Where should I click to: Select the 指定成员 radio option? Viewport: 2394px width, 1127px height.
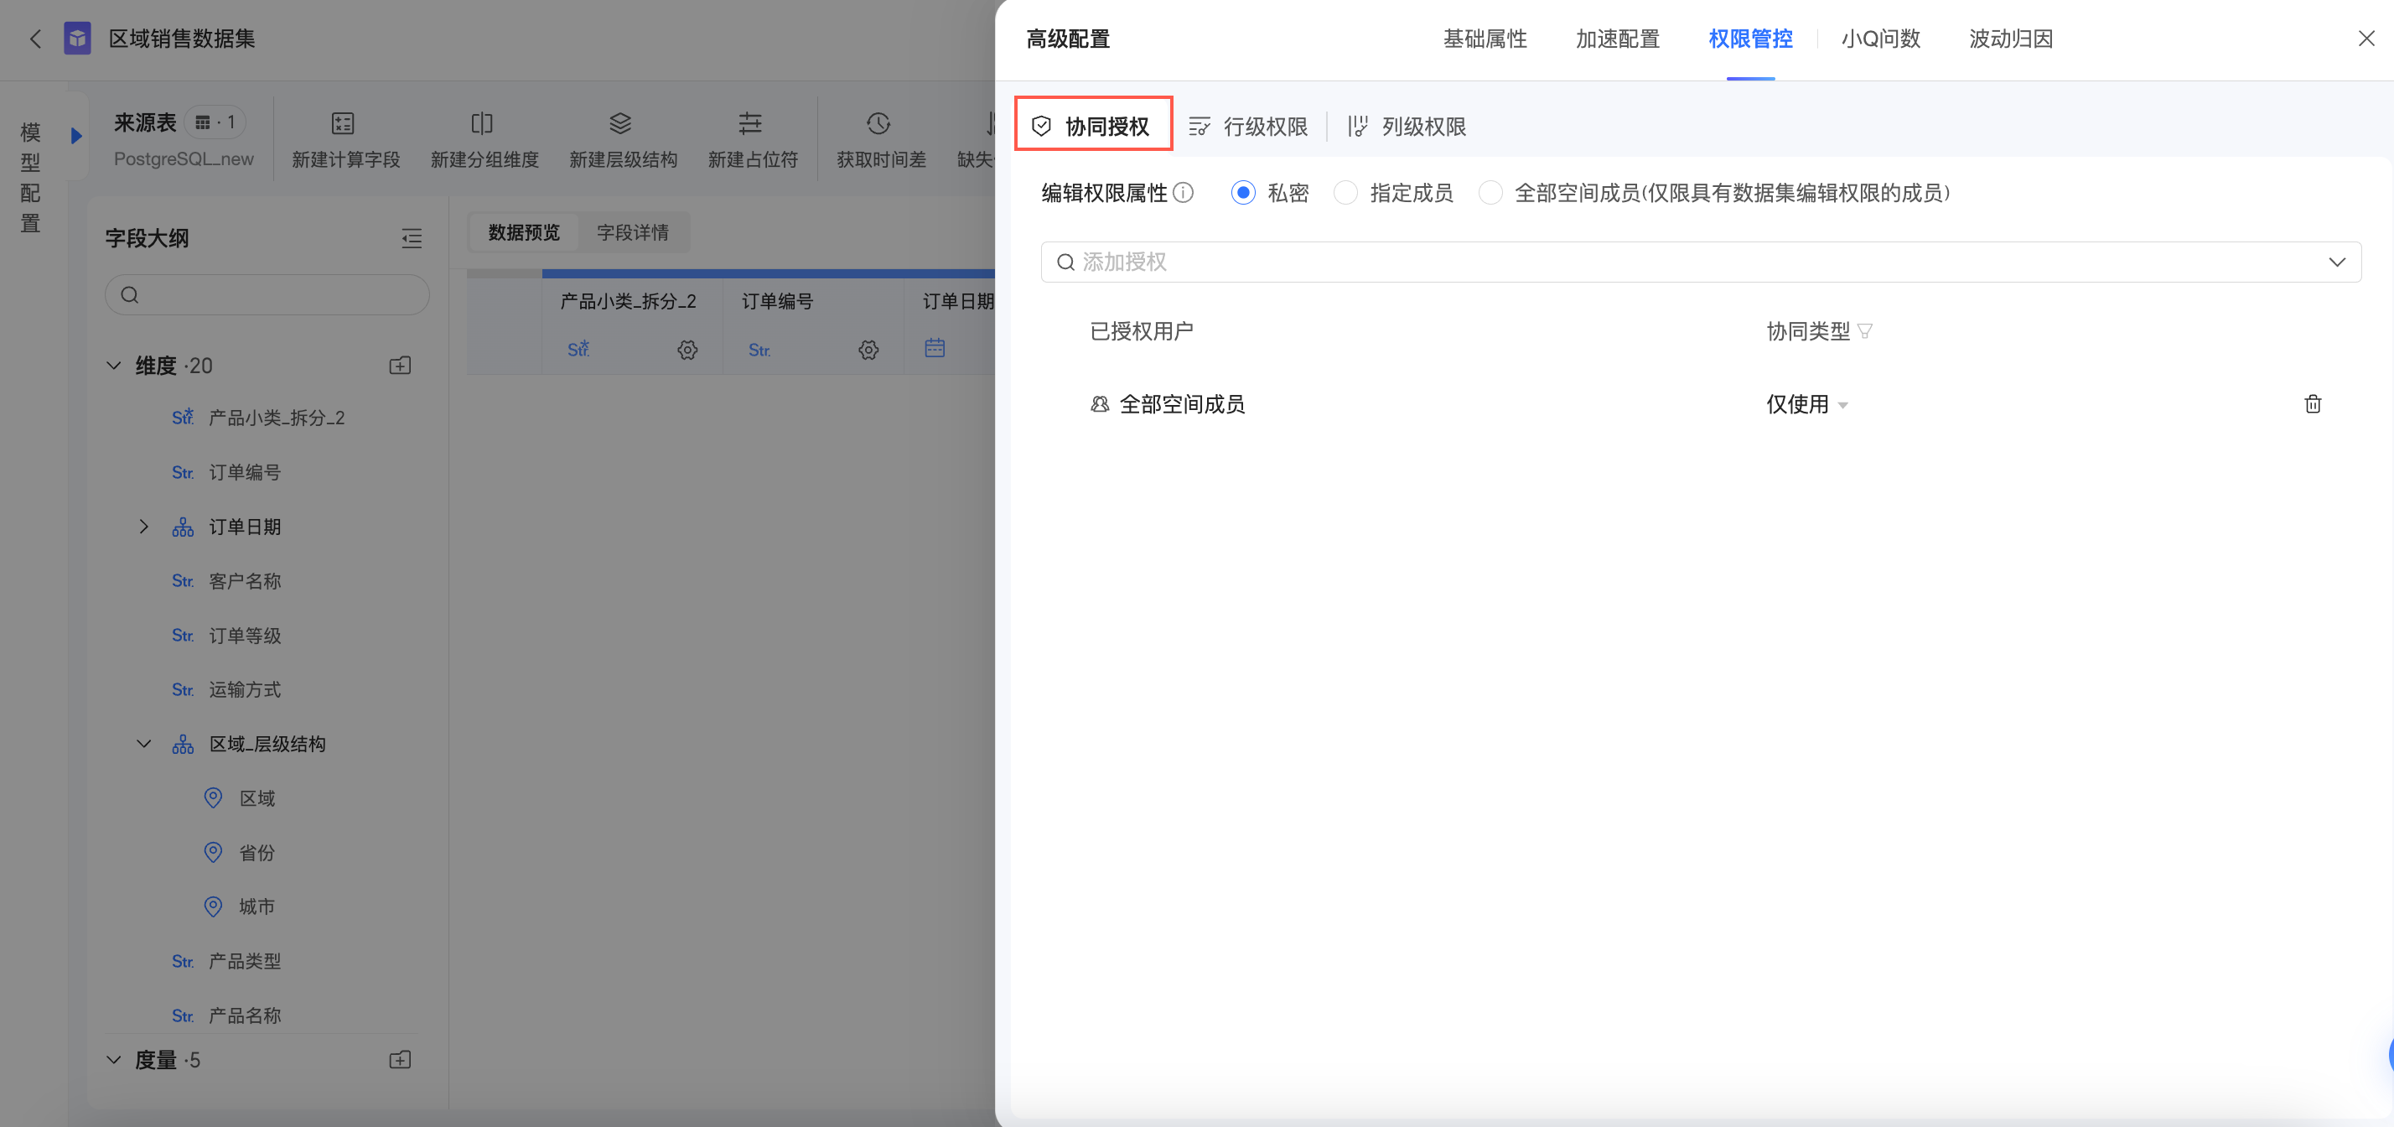(1345, 193)
